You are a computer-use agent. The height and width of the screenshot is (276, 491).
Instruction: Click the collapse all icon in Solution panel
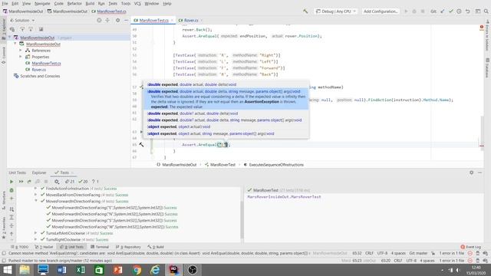107,21
